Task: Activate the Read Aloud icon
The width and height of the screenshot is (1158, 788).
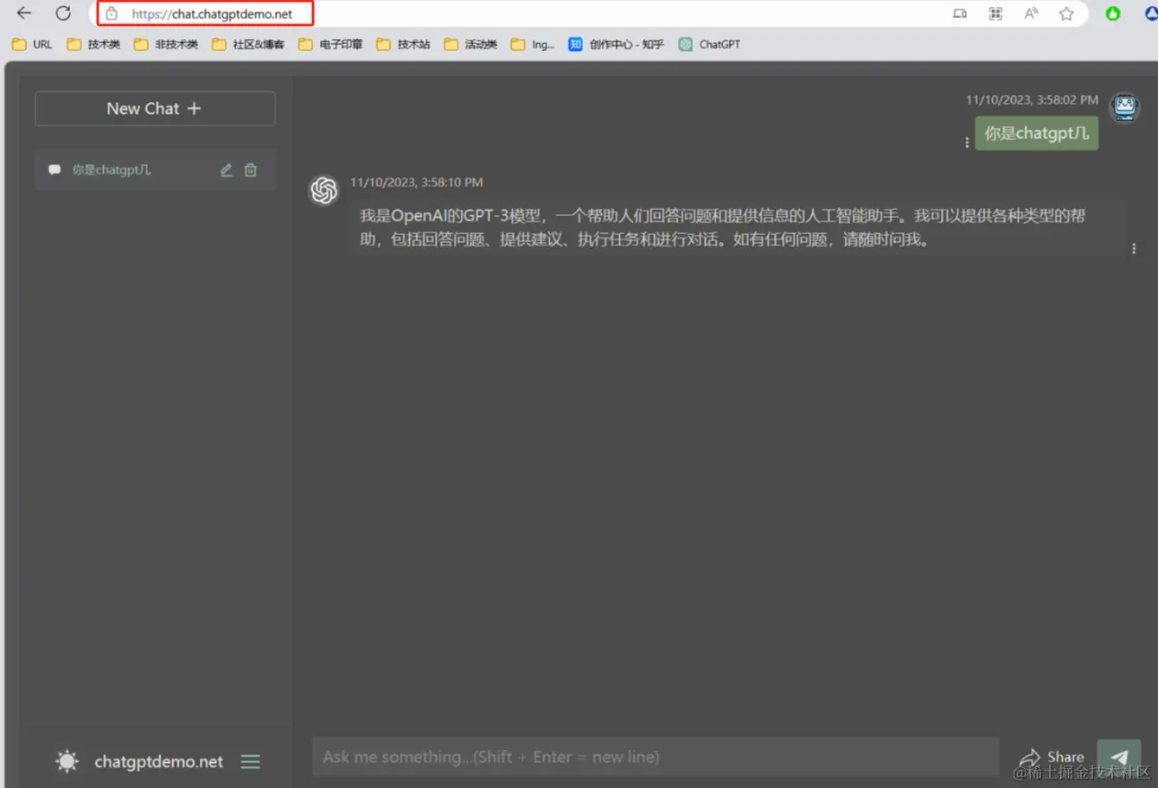Action: (1031, 14)
